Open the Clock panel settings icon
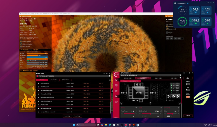217x127 pixels. coord(161,108)
